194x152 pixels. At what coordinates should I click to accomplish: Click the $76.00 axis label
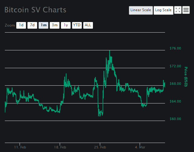pos(175,48)
